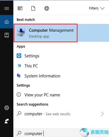Select the Home icon in the sidebar
The image size is (109, 137).
coord(7,22)
